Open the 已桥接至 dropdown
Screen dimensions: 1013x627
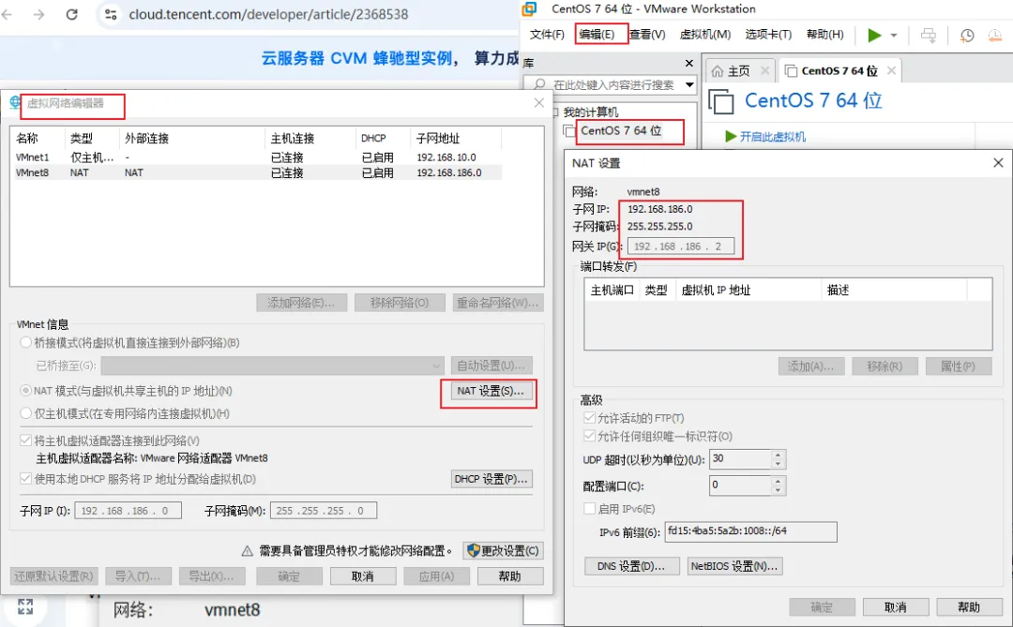coord(273,366)
